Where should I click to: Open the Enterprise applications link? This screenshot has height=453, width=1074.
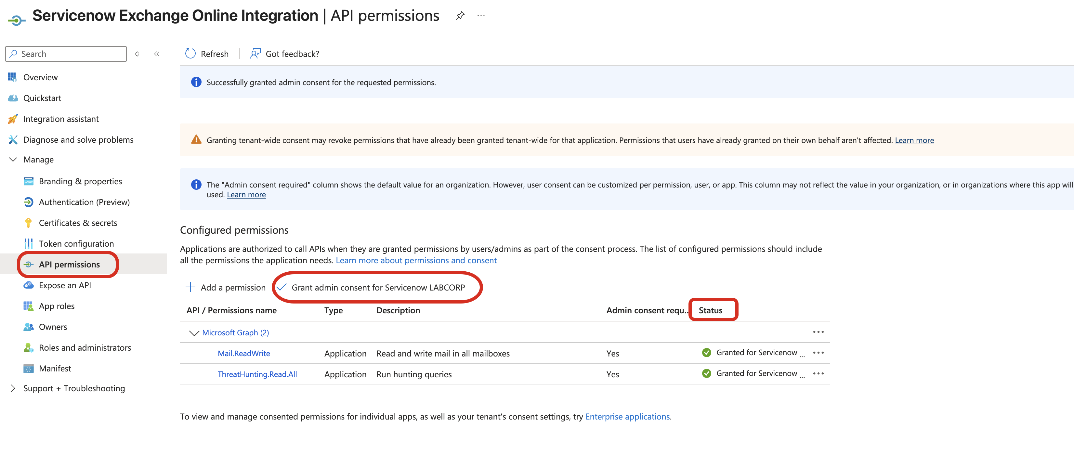pyautogui.click(x=627, y=417)
